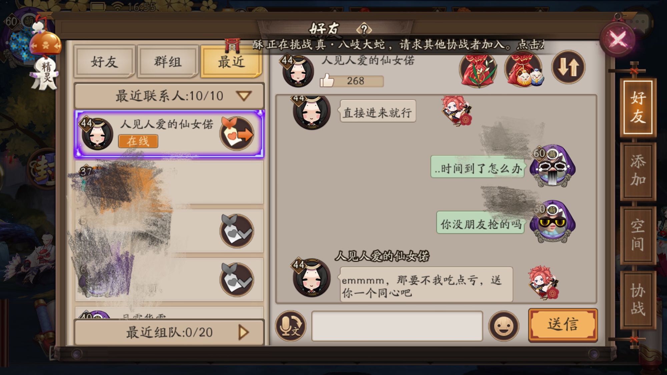Send a heart gift to 人见人爱的仙女偌
The height and width of the screenshot is (375, 667).
point(237,134)
